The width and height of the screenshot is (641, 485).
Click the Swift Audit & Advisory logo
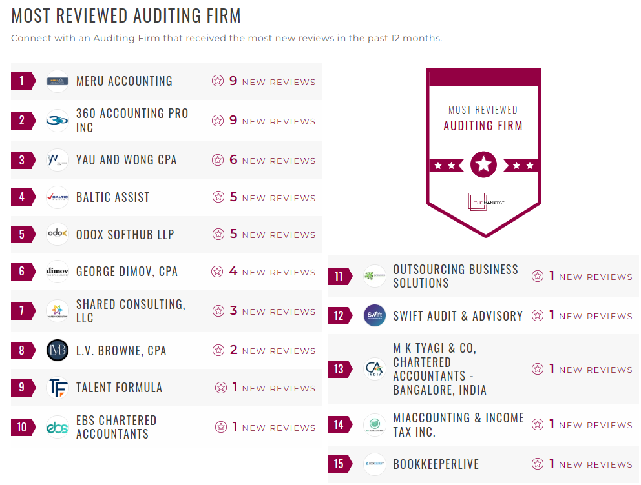(x=375, y=315)
